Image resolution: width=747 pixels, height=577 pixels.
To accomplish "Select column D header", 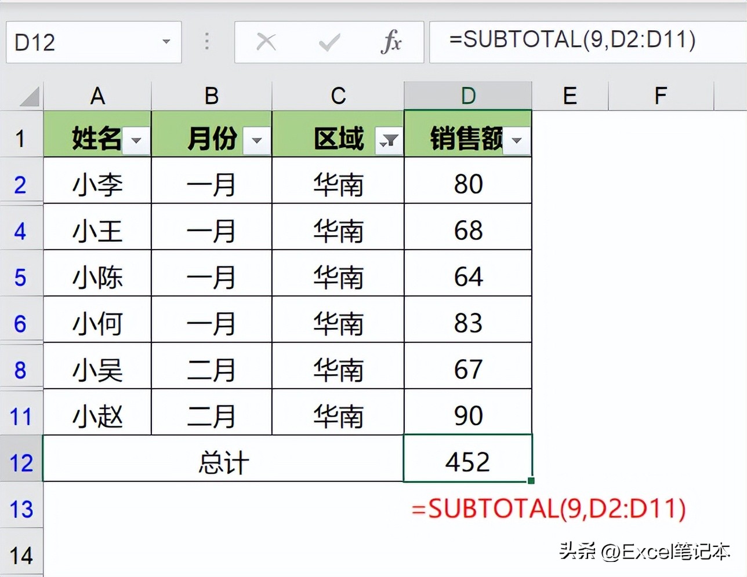I will (x=467, y=96).
